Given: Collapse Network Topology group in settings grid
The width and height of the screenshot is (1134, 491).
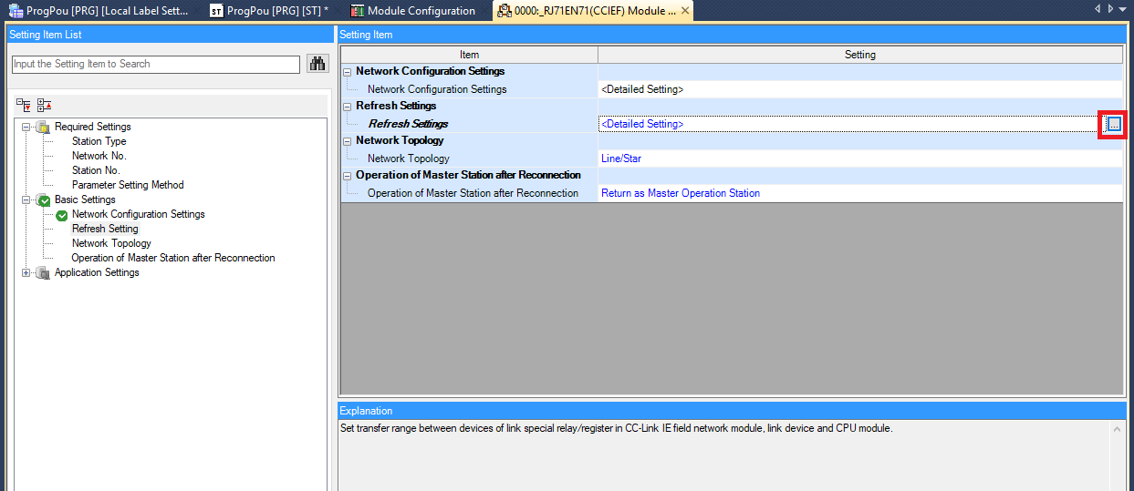Looking at the screenshot, I should pos(347,141).
